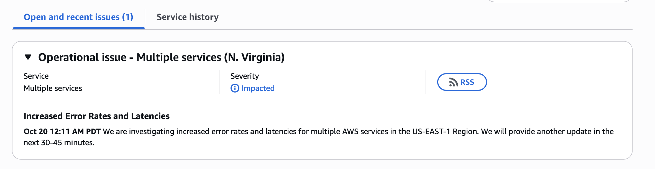Open the RSS button label
655x169 pixels.
(x=467, y=82)
